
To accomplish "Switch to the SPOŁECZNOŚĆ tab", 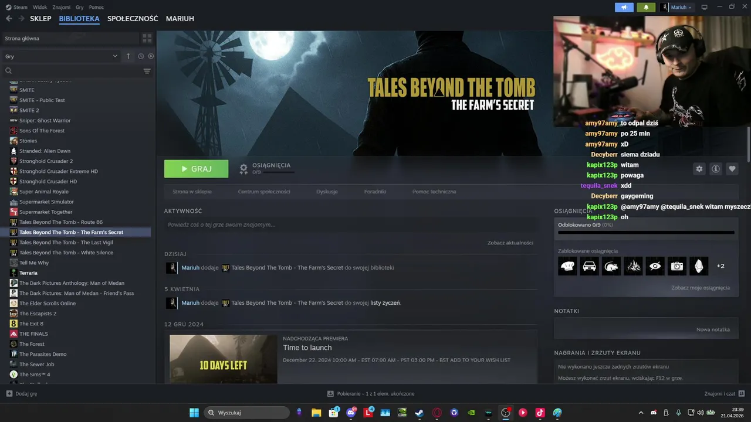I will (133, 19).
